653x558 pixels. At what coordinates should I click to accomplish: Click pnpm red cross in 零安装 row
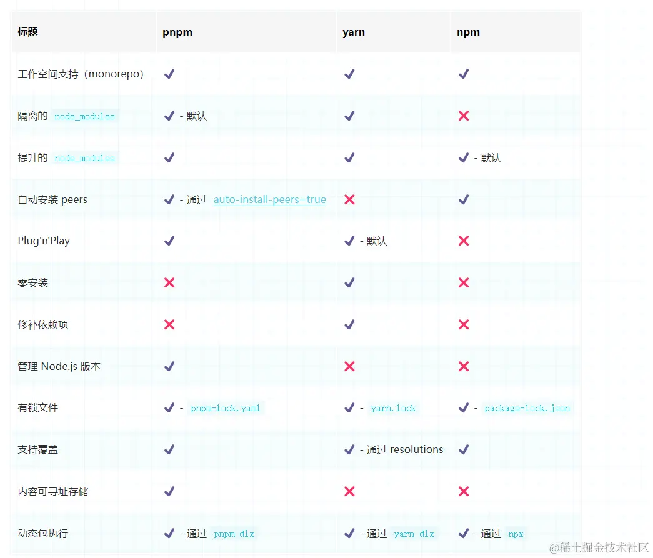click(x=169, y=282)
